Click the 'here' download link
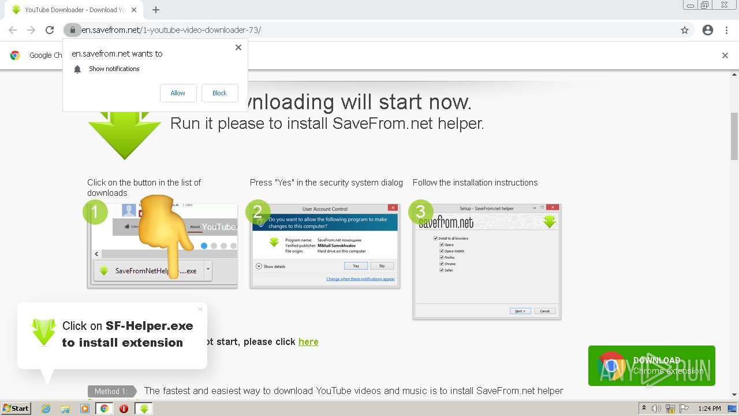739x416 pixels. [x=308, y=341]
